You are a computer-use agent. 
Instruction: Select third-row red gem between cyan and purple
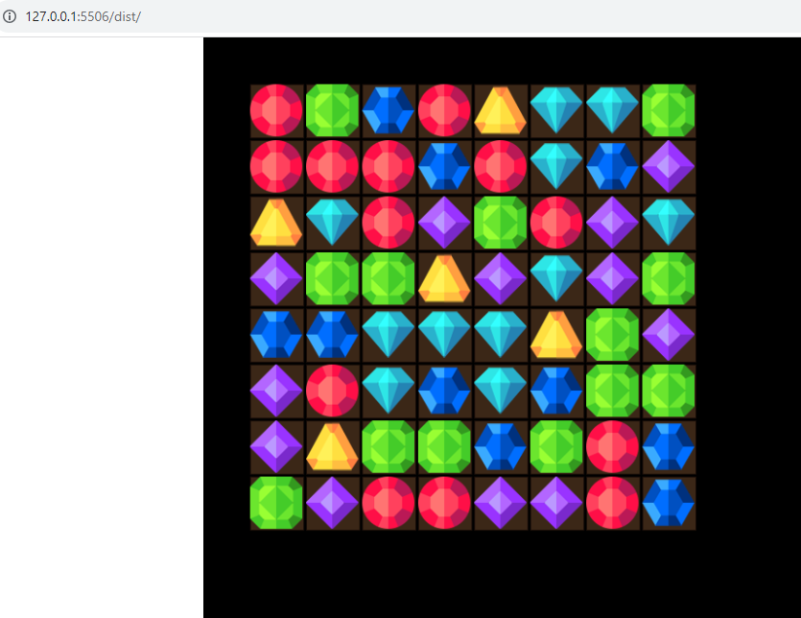coord(389,223)
